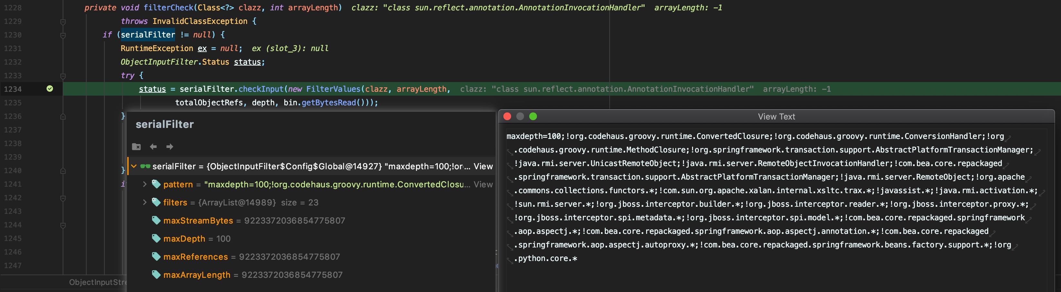Click checkInput method call on line 1234
Viewport: 1061px width, 292px height.
tap(261, 89)
